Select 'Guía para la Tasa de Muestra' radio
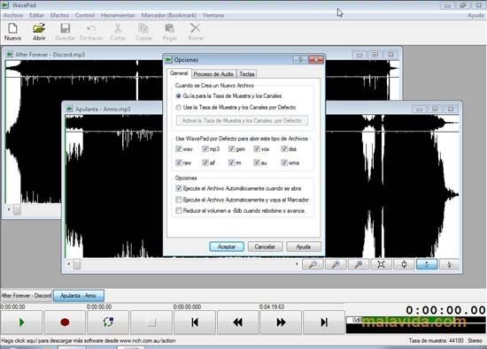 coord(178,96)
